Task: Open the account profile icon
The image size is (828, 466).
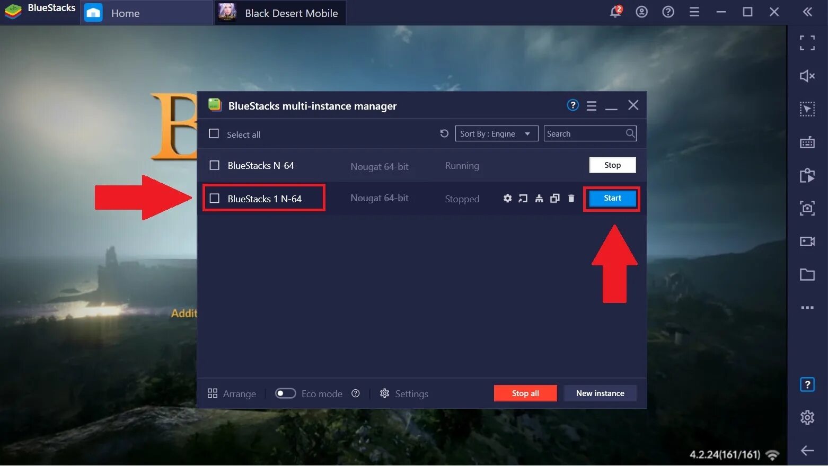Action: (x=641, y=12)
